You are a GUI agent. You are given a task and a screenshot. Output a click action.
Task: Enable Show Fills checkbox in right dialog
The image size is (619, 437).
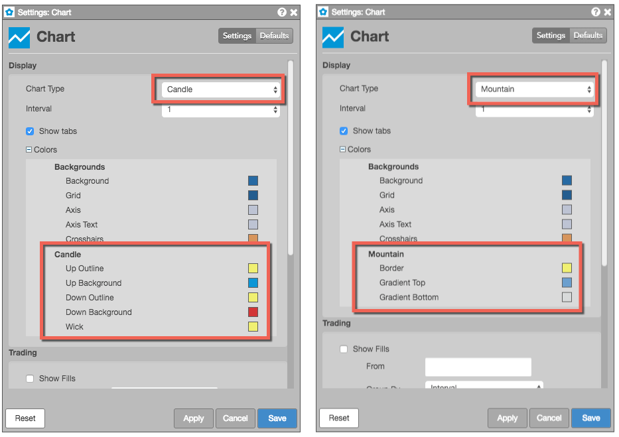tap(344, 349)
